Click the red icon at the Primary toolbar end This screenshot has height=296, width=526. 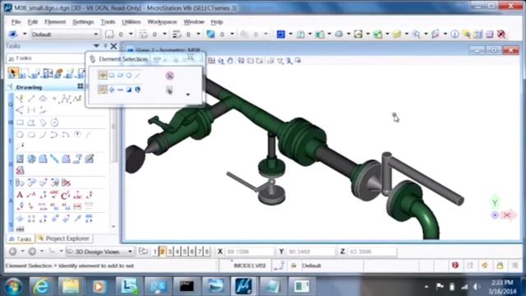(x=501, y=35)
